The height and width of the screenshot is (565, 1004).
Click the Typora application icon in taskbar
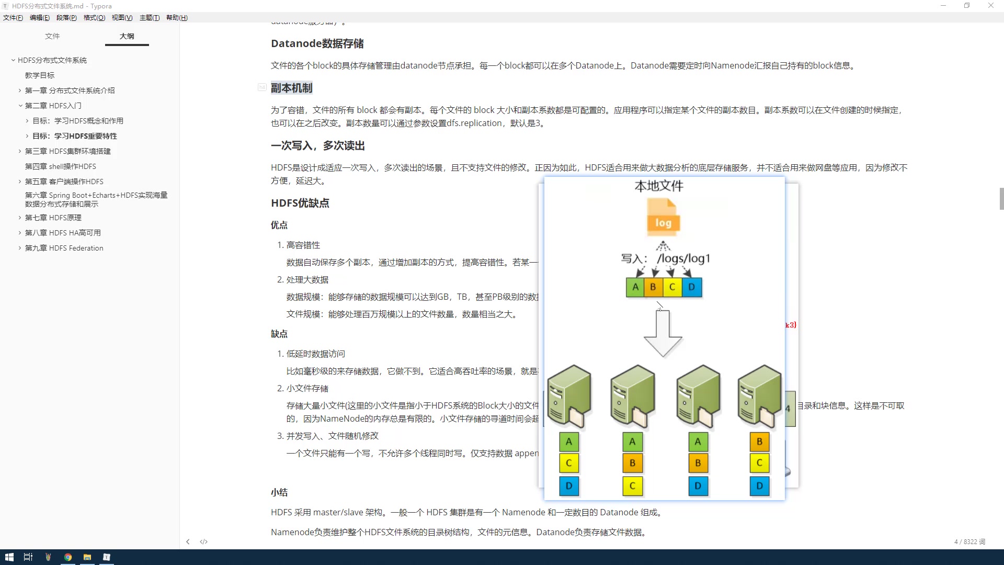(106, 557)
